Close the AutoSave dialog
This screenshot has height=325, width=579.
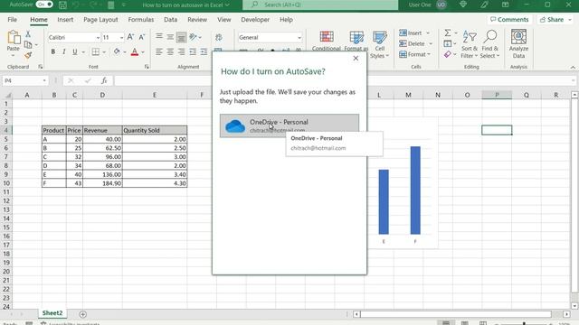tap(356, 58)
